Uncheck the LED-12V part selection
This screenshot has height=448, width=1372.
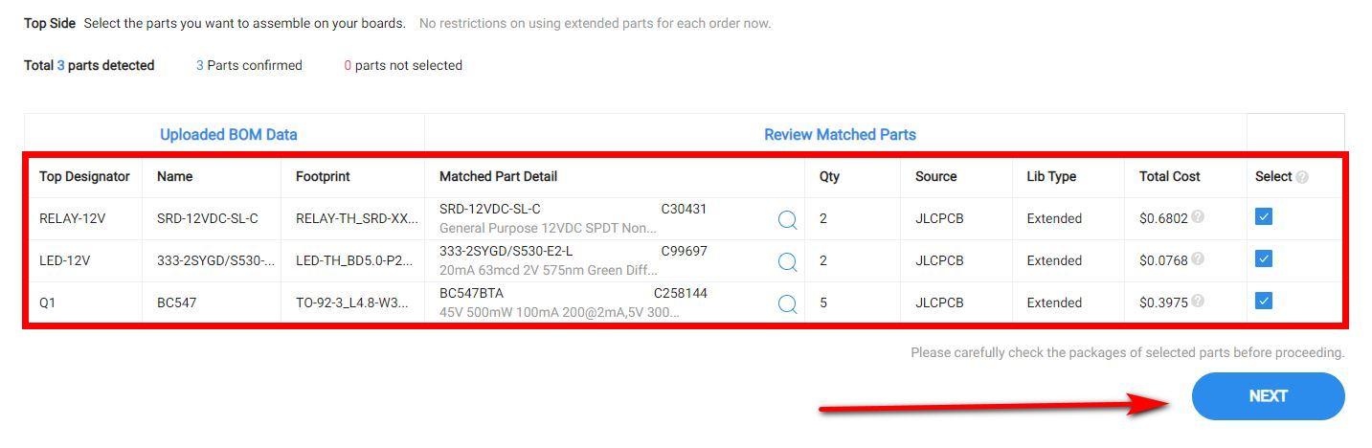click(1264, 258)
